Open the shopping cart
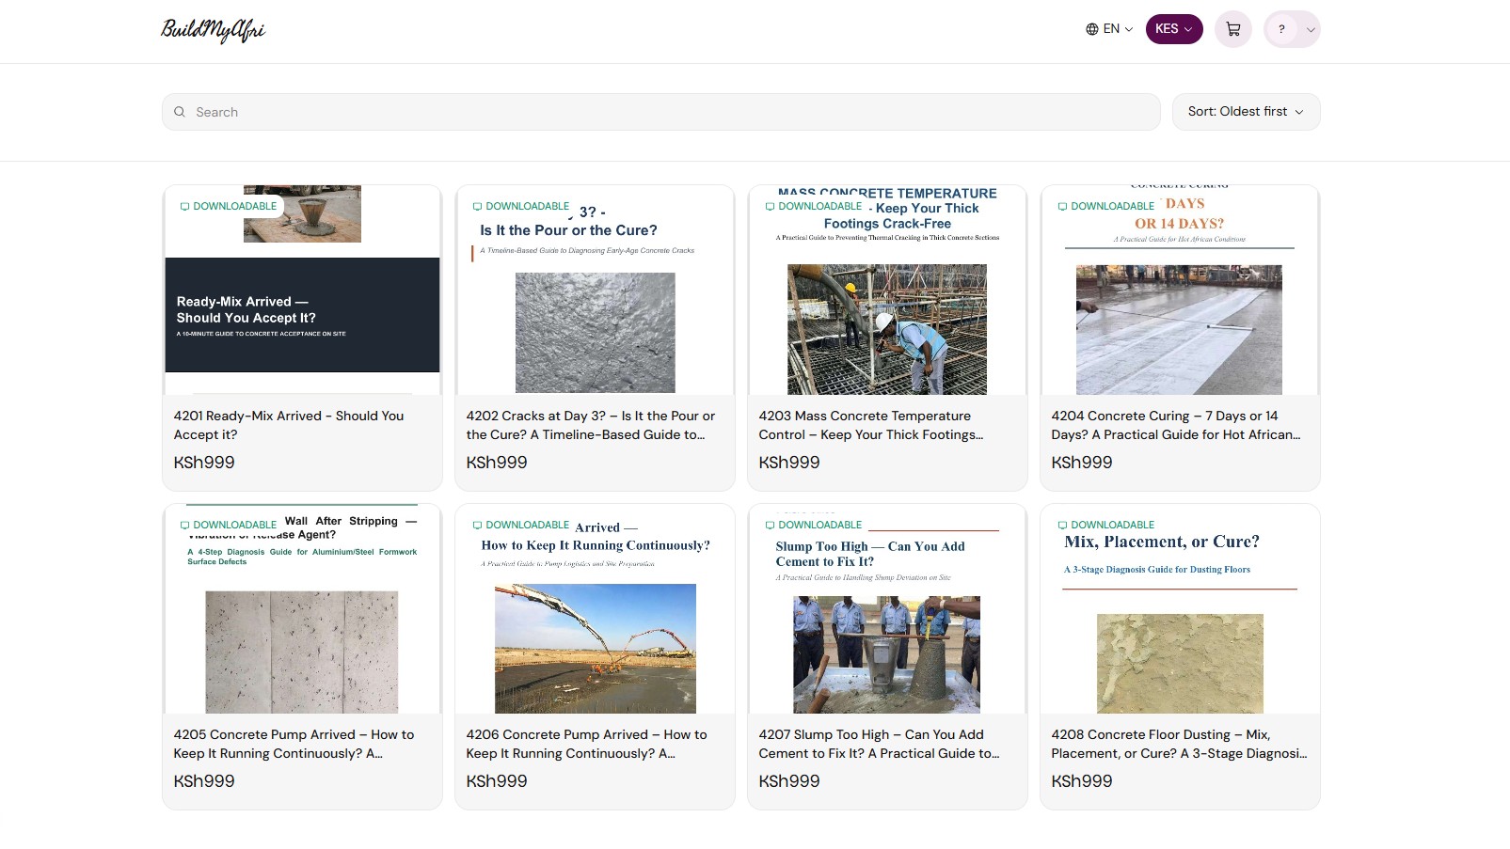 point(1233,29)
